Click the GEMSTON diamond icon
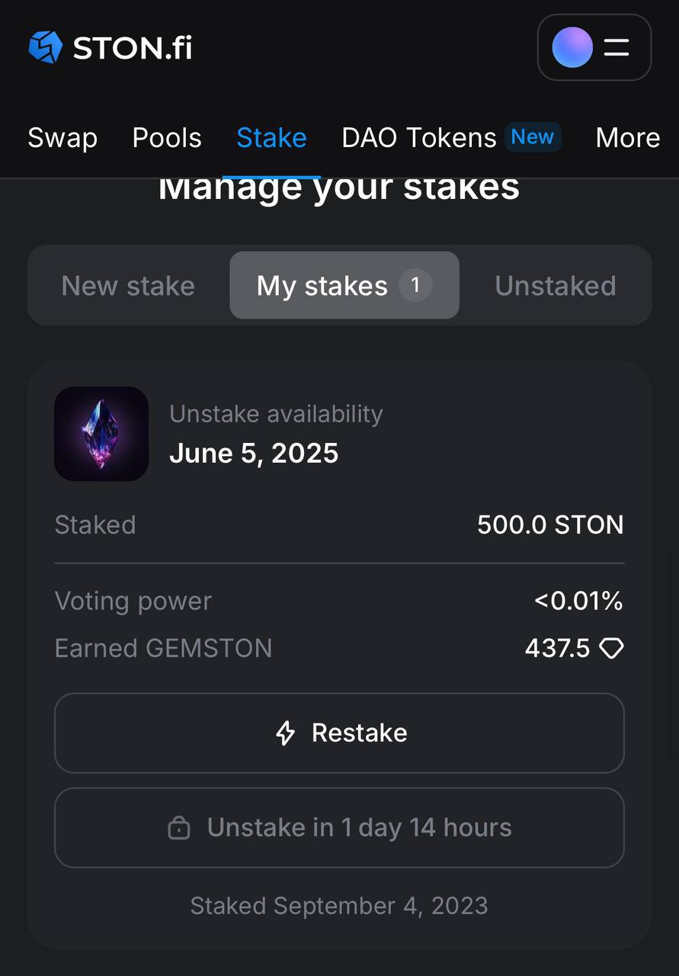Image resolution: width=679 pixels, height=976 pixels. click(x=611, y=649)
